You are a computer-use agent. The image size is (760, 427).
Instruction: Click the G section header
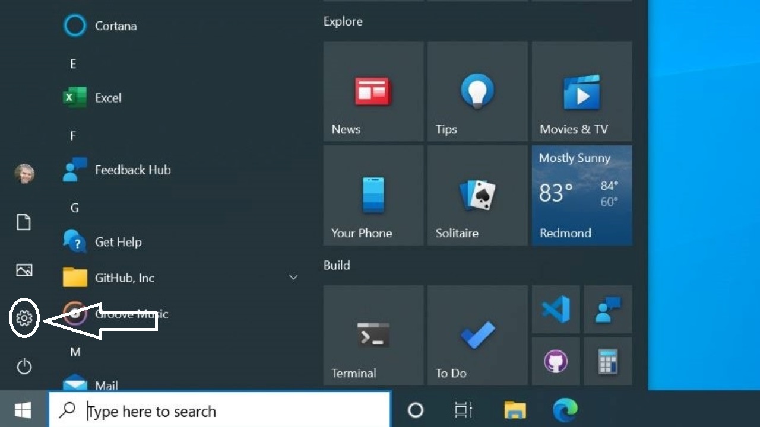tap(74, 208)
